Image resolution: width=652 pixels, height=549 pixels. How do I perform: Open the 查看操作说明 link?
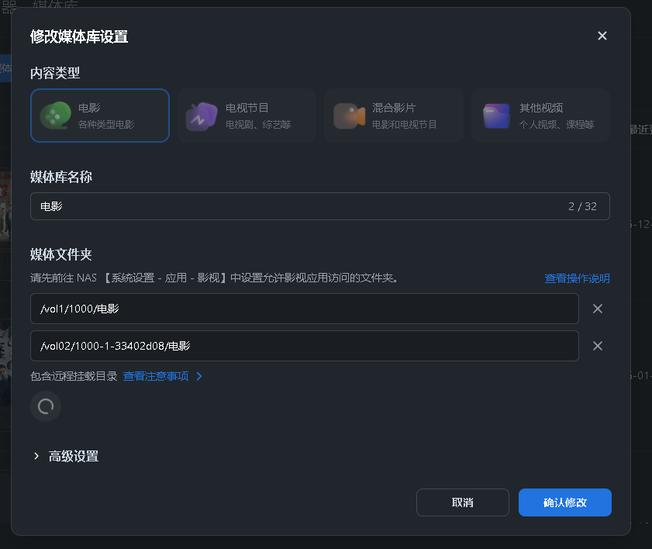click(577, 278)
